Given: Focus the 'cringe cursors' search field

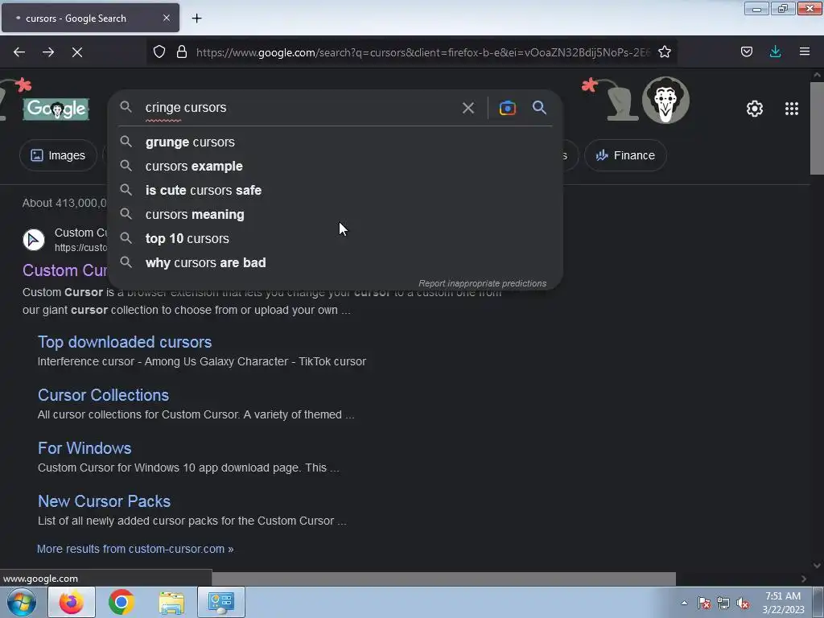Looking at the screenshot, I should (299, 108).
